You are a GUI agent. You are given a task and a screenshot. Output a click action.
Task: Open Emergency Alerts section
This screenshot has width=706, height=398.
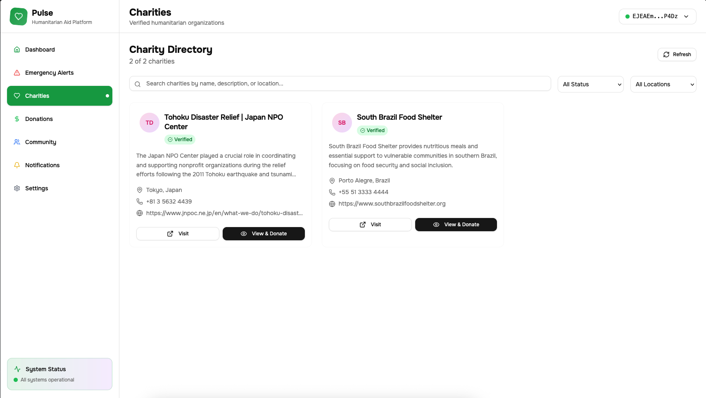(49, 73)
